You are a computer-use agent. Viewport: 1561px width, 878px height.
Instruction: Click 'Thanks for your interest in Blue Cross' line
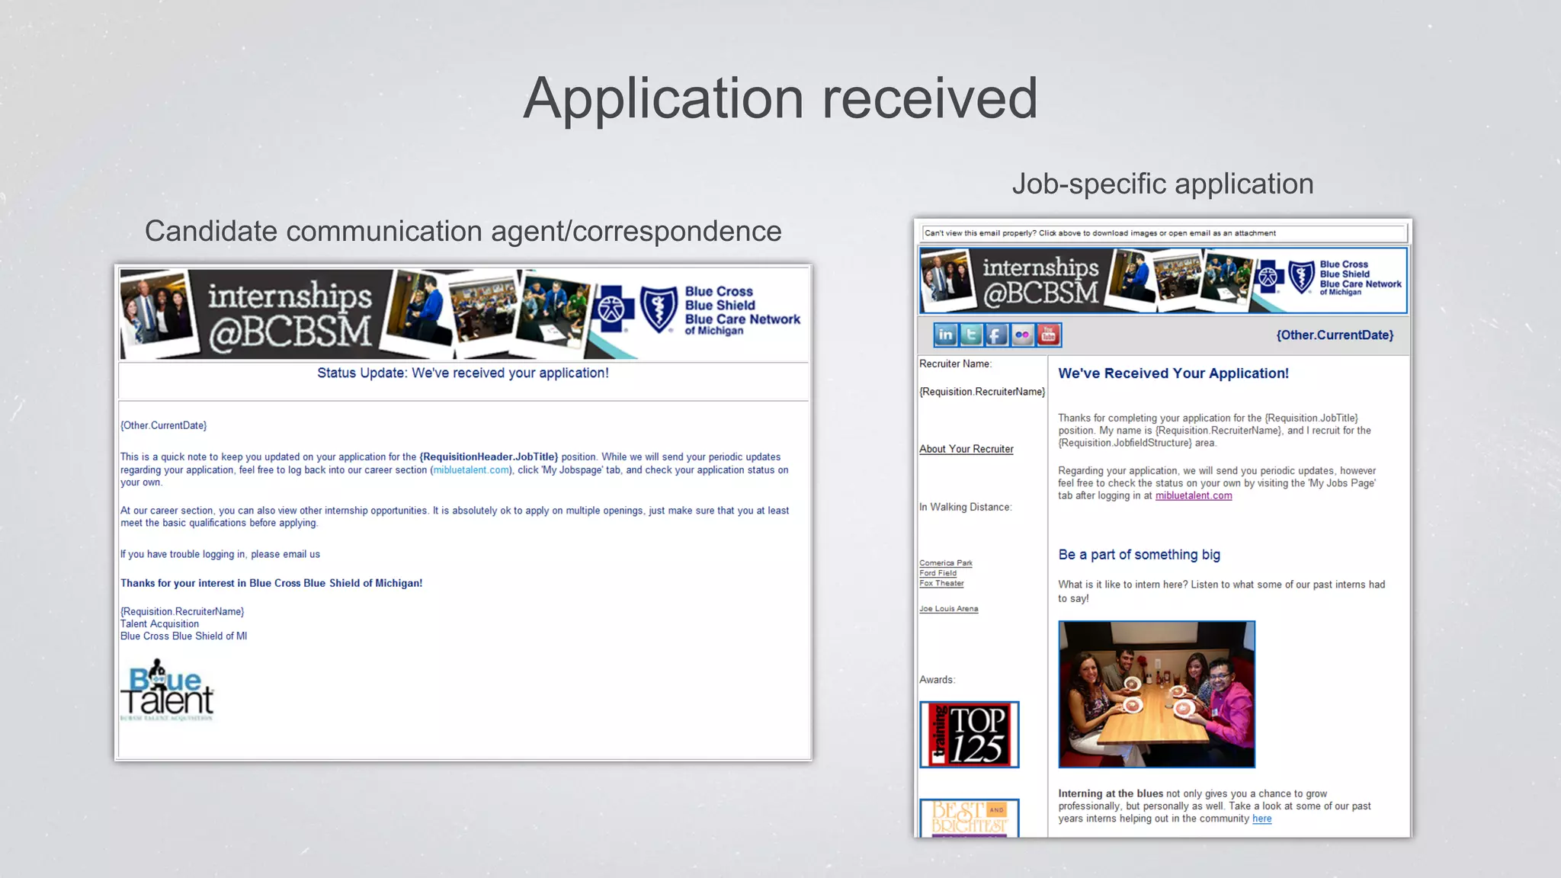[271, 584]
